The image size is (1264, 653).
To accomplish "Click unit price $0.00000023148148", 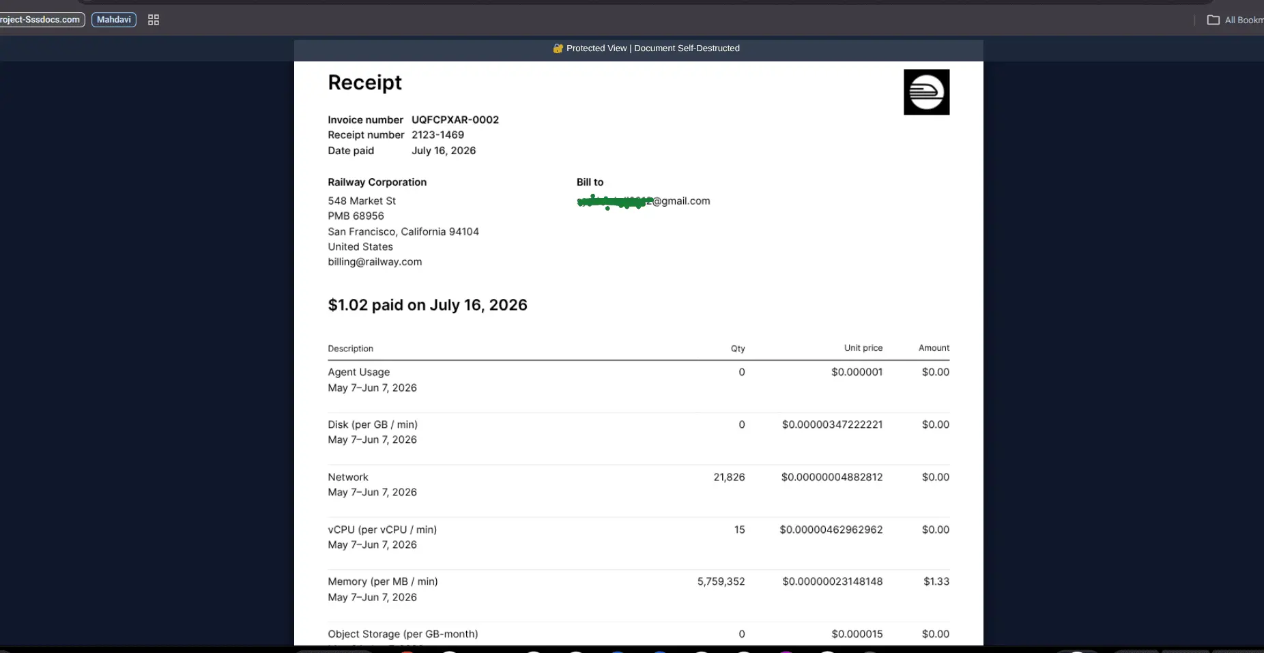I will tap(832, 582).
